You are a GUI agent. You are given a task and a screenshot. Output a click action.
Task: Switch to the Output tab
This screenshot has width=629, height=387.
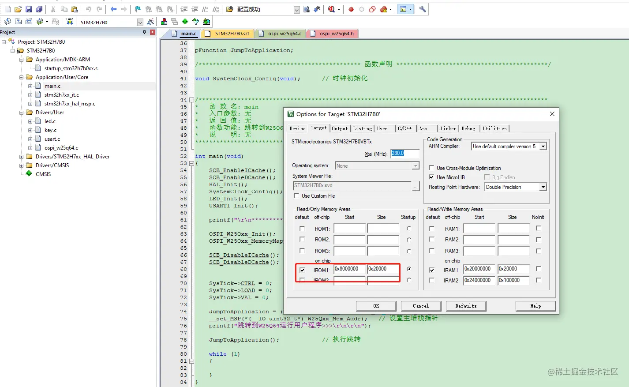pyautogui.click(x=340, y=128)
